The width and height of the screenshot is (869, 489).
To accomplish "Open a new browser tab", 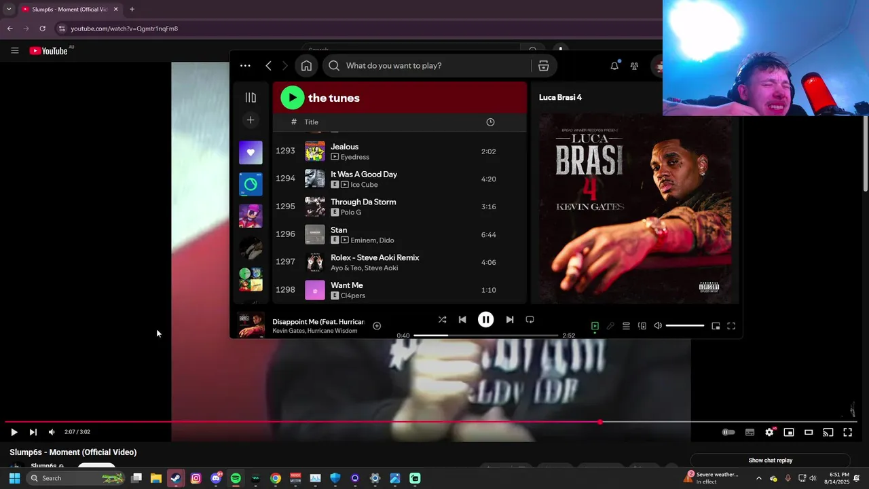I will click(132, 10).
